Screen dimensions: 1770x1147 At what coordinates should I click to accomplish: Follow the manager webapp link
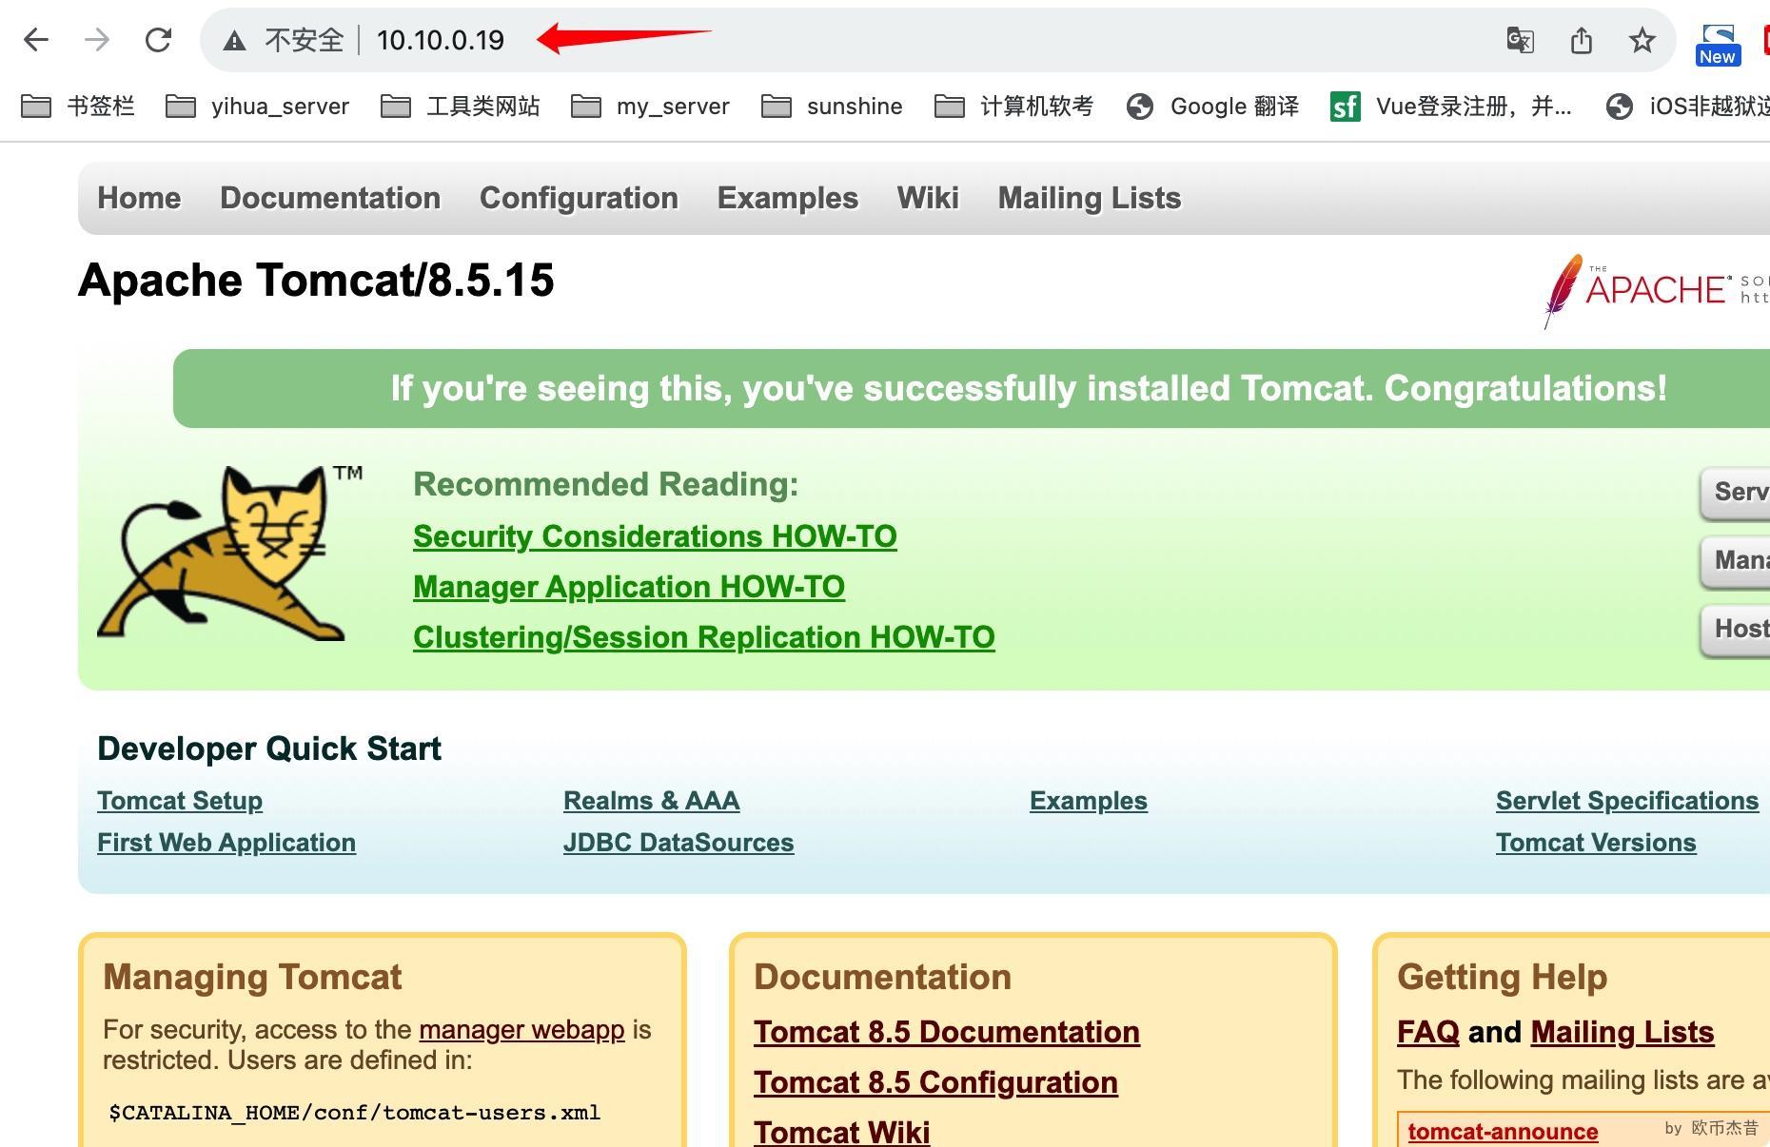pyautogui.click(x=521, y=1030)
